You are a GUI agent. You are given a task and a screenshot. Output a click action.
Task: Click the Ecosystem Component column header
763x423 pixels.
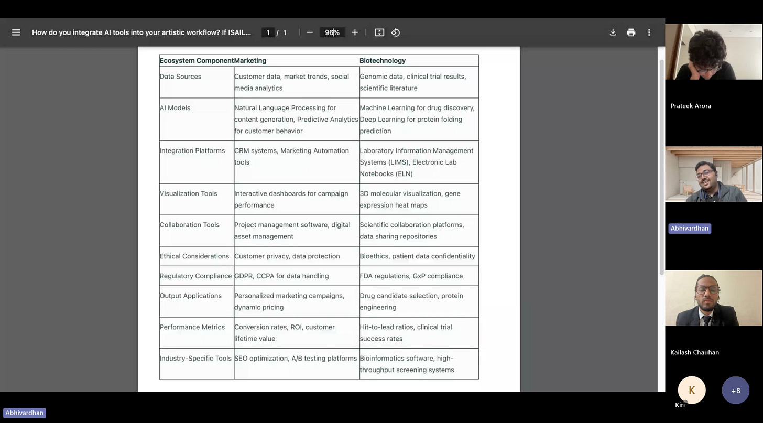pyautogui.click(x=197, y=60)
